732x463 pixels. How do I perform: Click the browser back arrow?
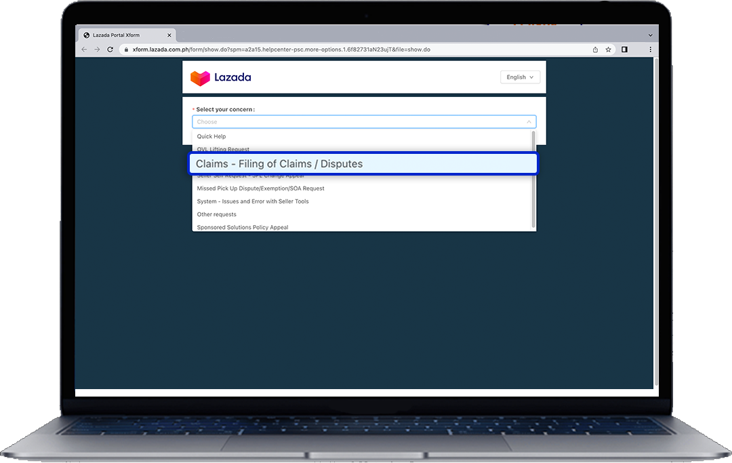point(83,49)
